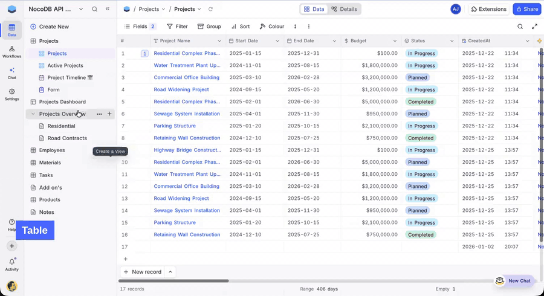The height and width of the screenshot is (296, 544).
Task: Click Create New in sidebar
Action: pyautogui.click(x=50, y=27)
